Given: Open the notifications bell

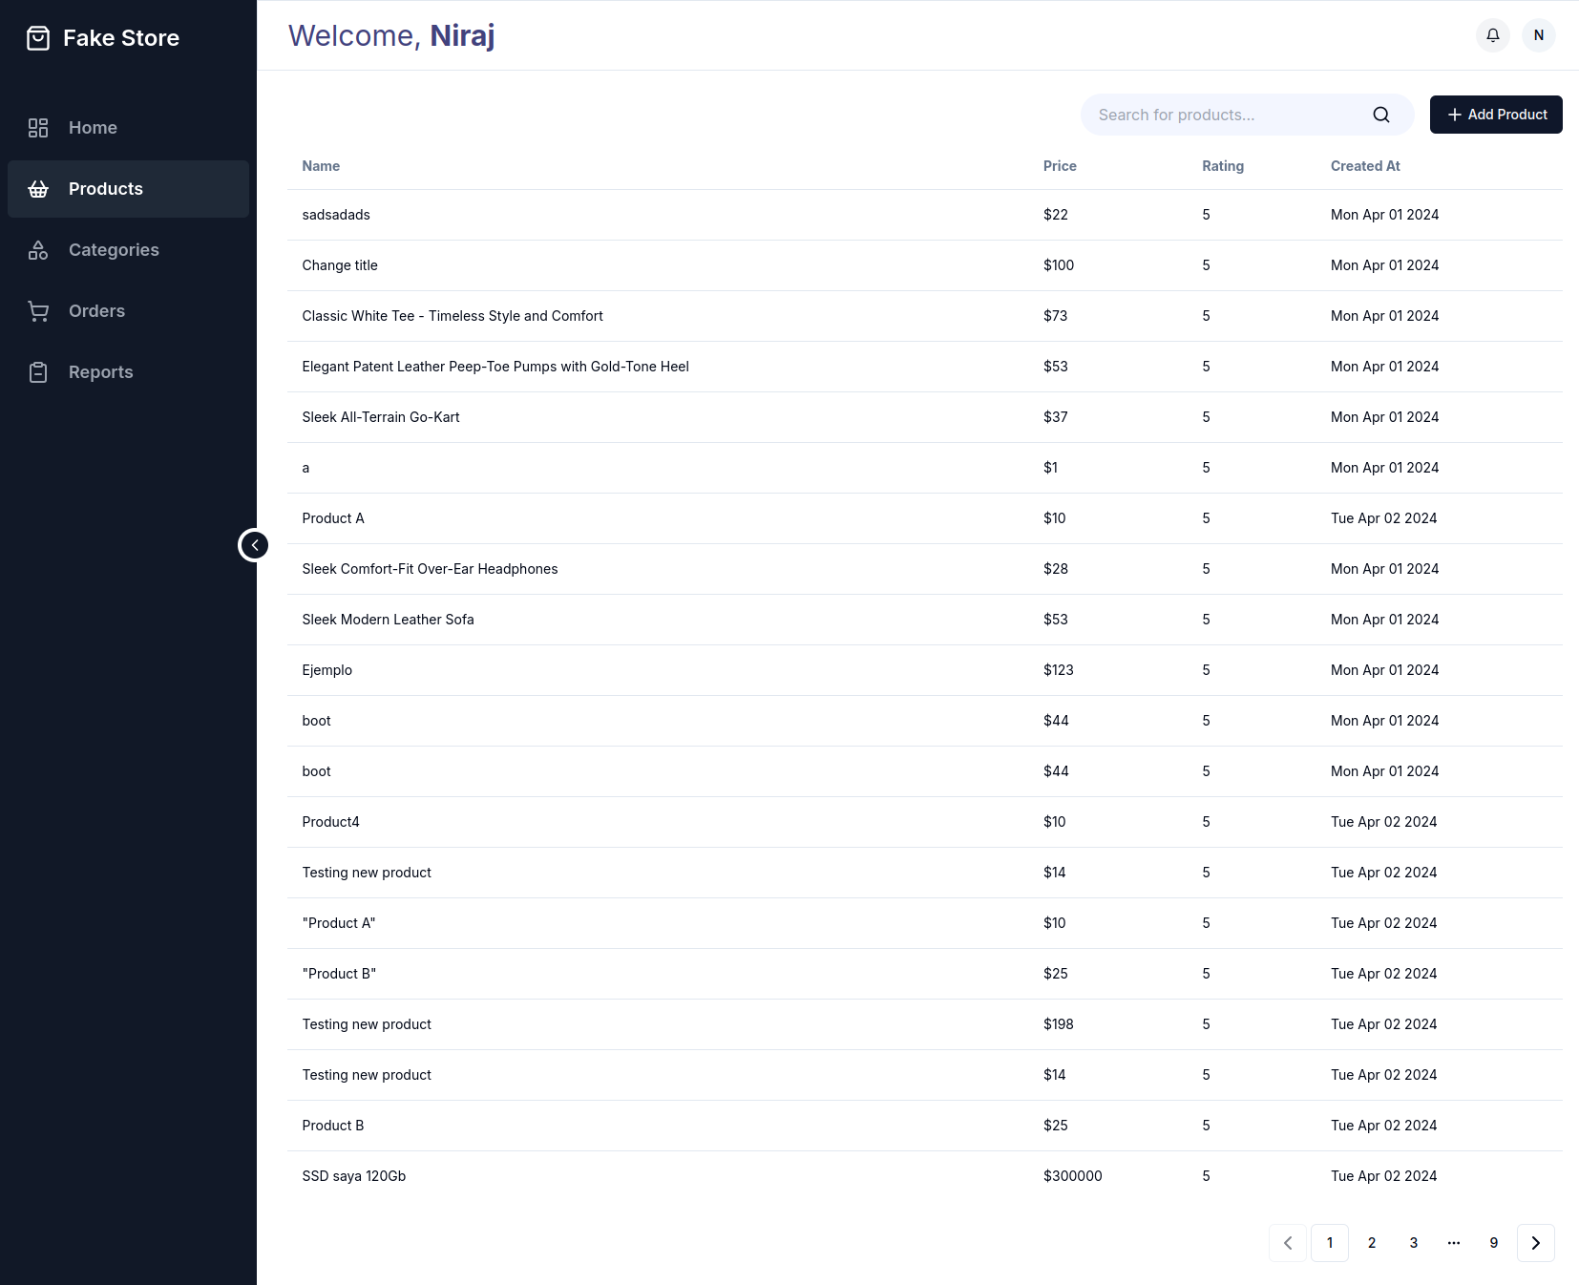Looking at the screenshot, I should (x=1493, y=35).
